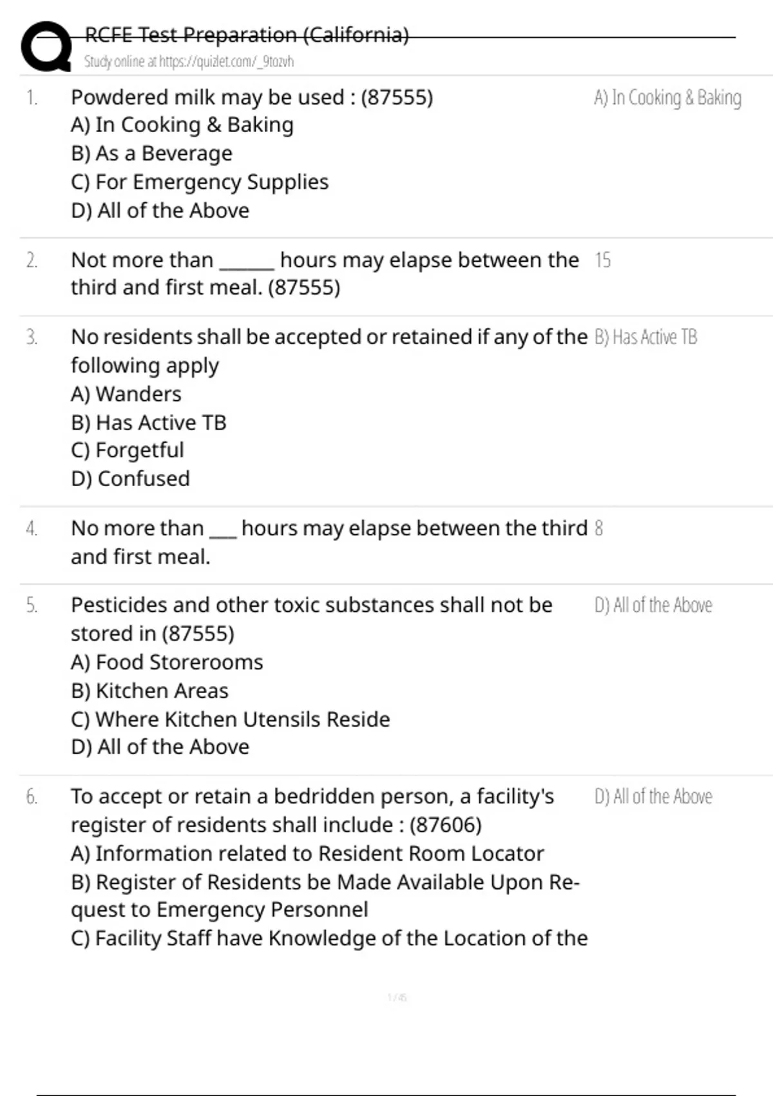Click the RCFE Test Preparation title
This screenshot has height=1096, width=773.
click(x=247, y=35)
